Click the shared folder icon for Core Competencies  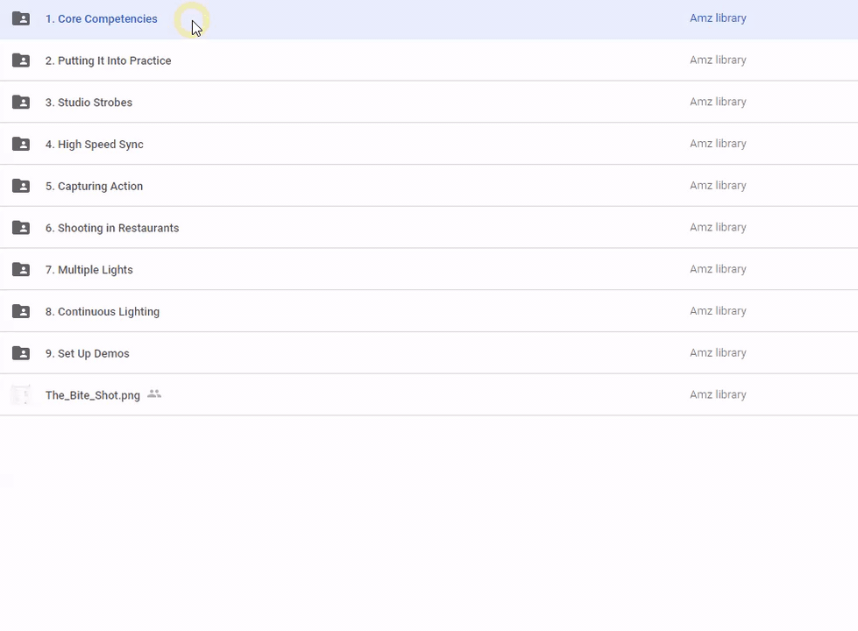(21, 18)
